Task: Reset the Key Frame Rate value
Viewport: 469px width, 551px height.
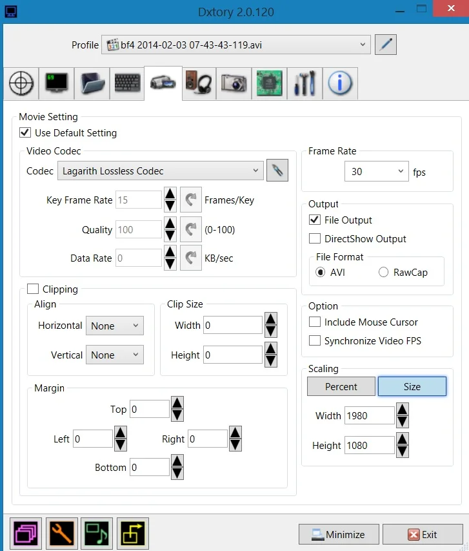Action: pos(190,200)
